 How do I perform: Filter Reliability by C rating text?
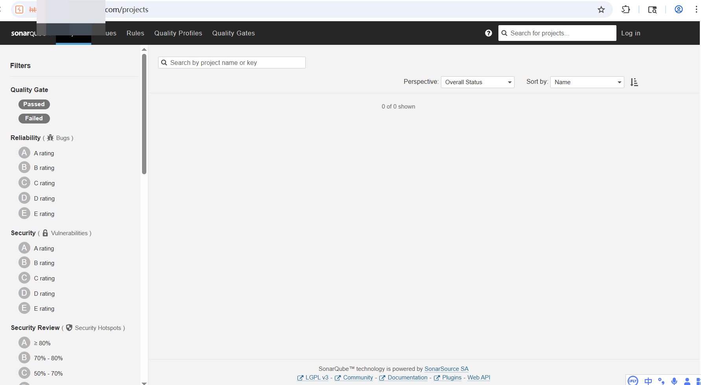click(44, 183)
